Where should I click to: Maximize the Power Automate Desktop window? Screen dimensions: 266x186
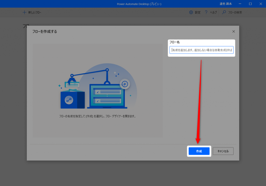click(x=250, y=4)
